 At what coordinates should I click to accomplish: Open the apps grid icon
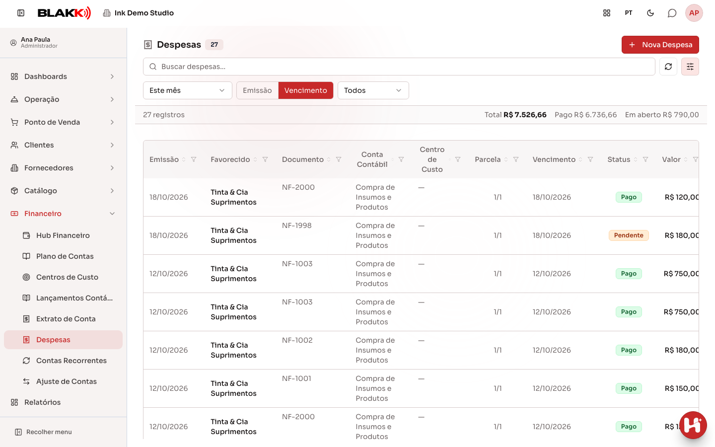[x=607, y=13]
